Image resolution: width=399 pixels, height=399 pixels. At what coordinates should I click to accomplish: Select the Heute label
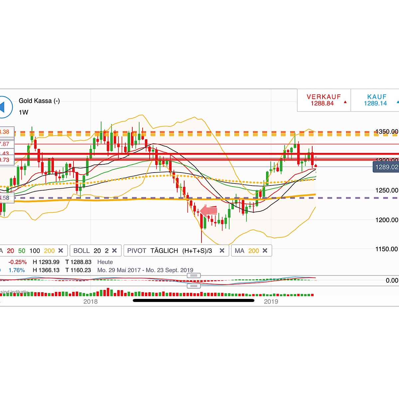pyautogui.click(x=105, y=262)
